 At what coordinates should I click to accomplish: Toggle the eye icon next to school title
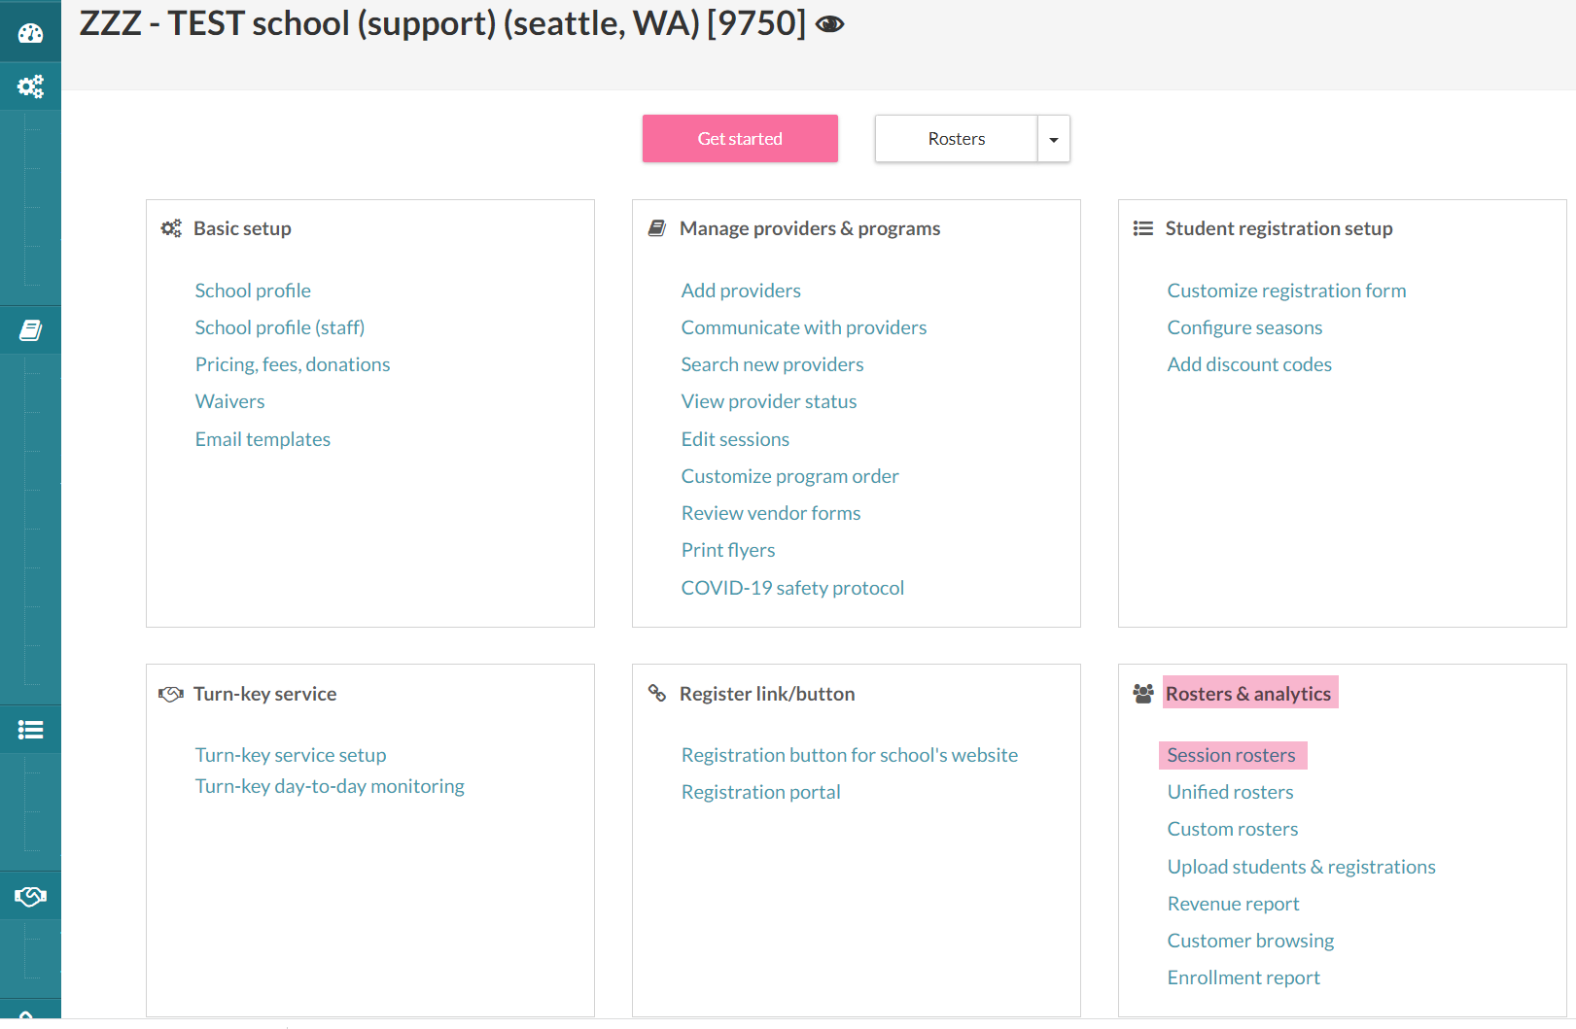[829, 24]
